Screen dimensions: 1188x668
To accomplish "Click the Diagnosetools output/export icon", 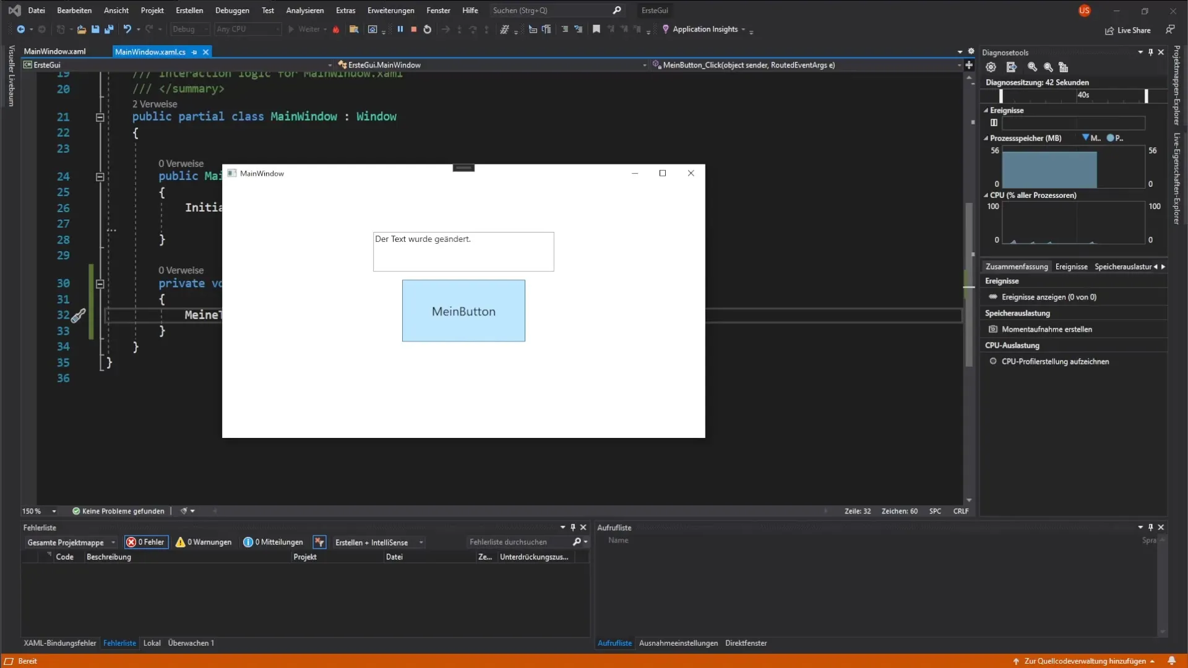I will 1011,67.
